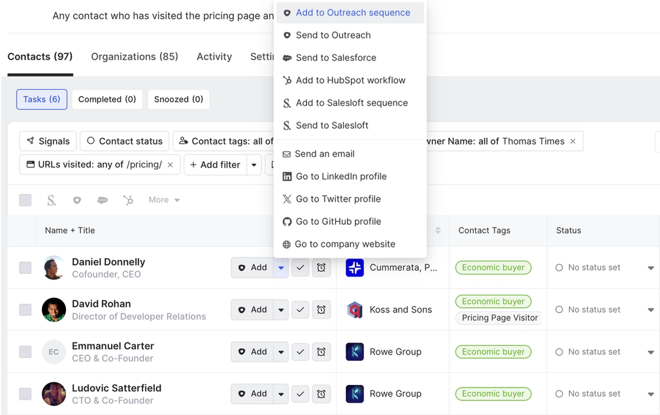
Task: Select Send to Salesforce option
Action: pos(350,58)
